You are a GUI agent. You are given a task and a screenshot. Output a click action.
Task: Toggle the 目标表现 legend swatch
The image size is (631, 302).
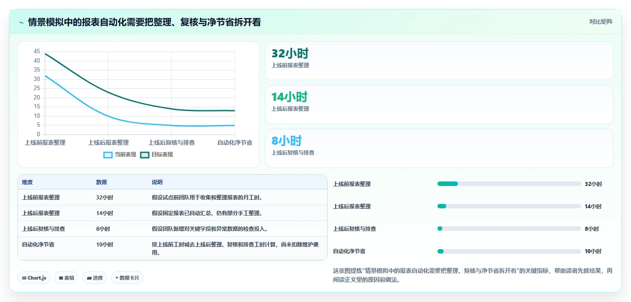coord(145,155)
